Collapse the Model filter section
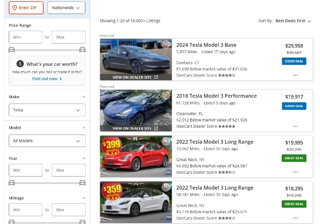Viewport: 320px width, 224px height. coord(83,127)
